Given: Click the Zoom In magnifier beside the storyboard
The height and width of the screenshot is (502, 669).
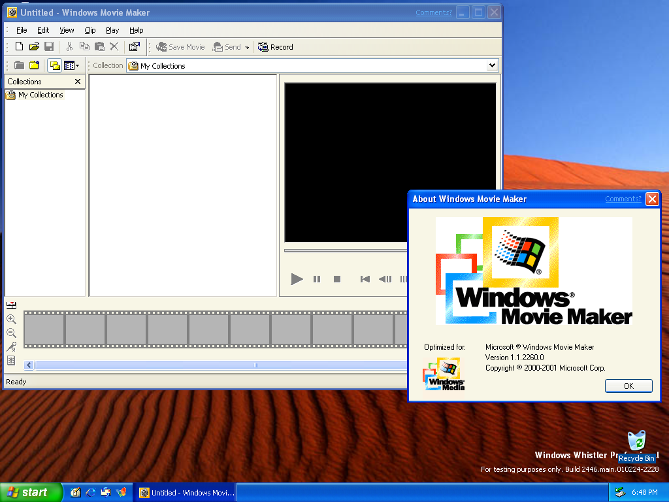Looking at the screenshot, I should pos(11,319).
